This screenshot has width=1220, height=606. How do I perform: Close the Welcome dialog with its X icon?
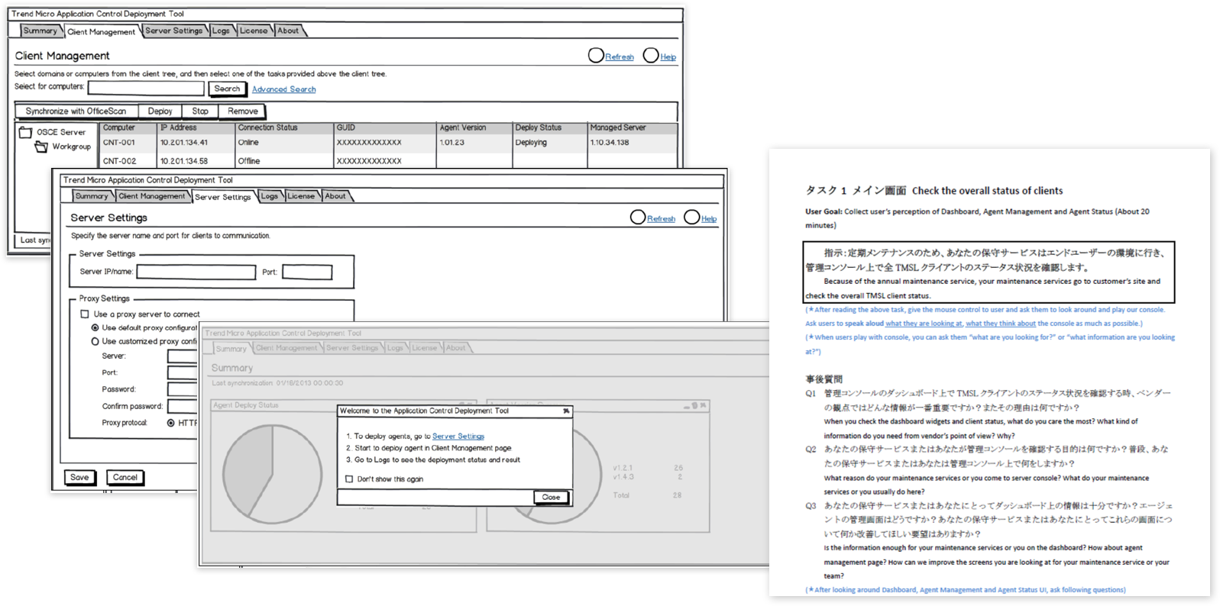pyautogui.click(x=566, y=411)
